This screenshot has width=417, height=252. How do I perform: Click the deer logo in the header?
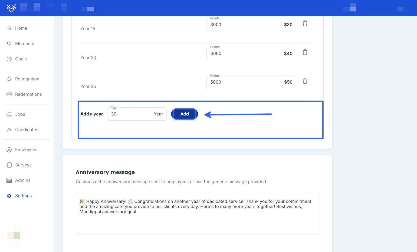pyautogui.click(x=11, y=8)
